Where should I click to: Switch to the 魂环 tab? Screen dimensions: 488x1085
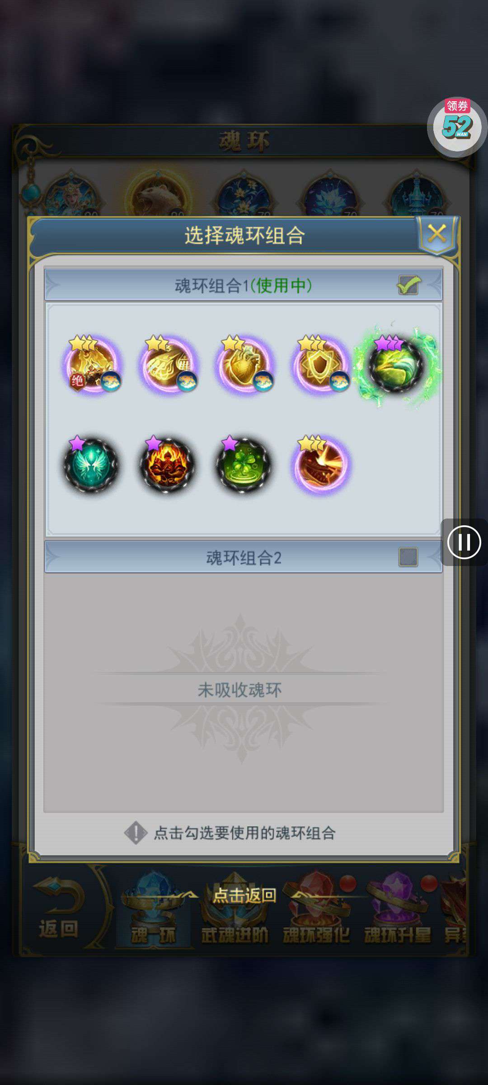[x=153, y=909]
